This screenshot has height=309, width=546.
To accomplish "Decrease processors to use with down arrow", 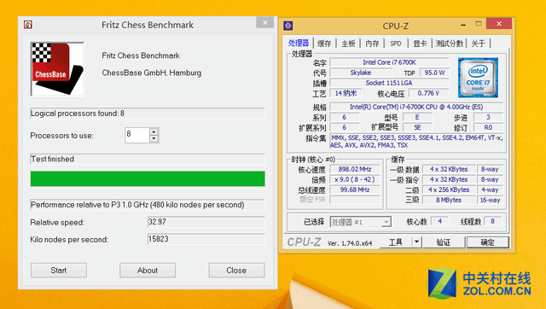I will 154,138.
